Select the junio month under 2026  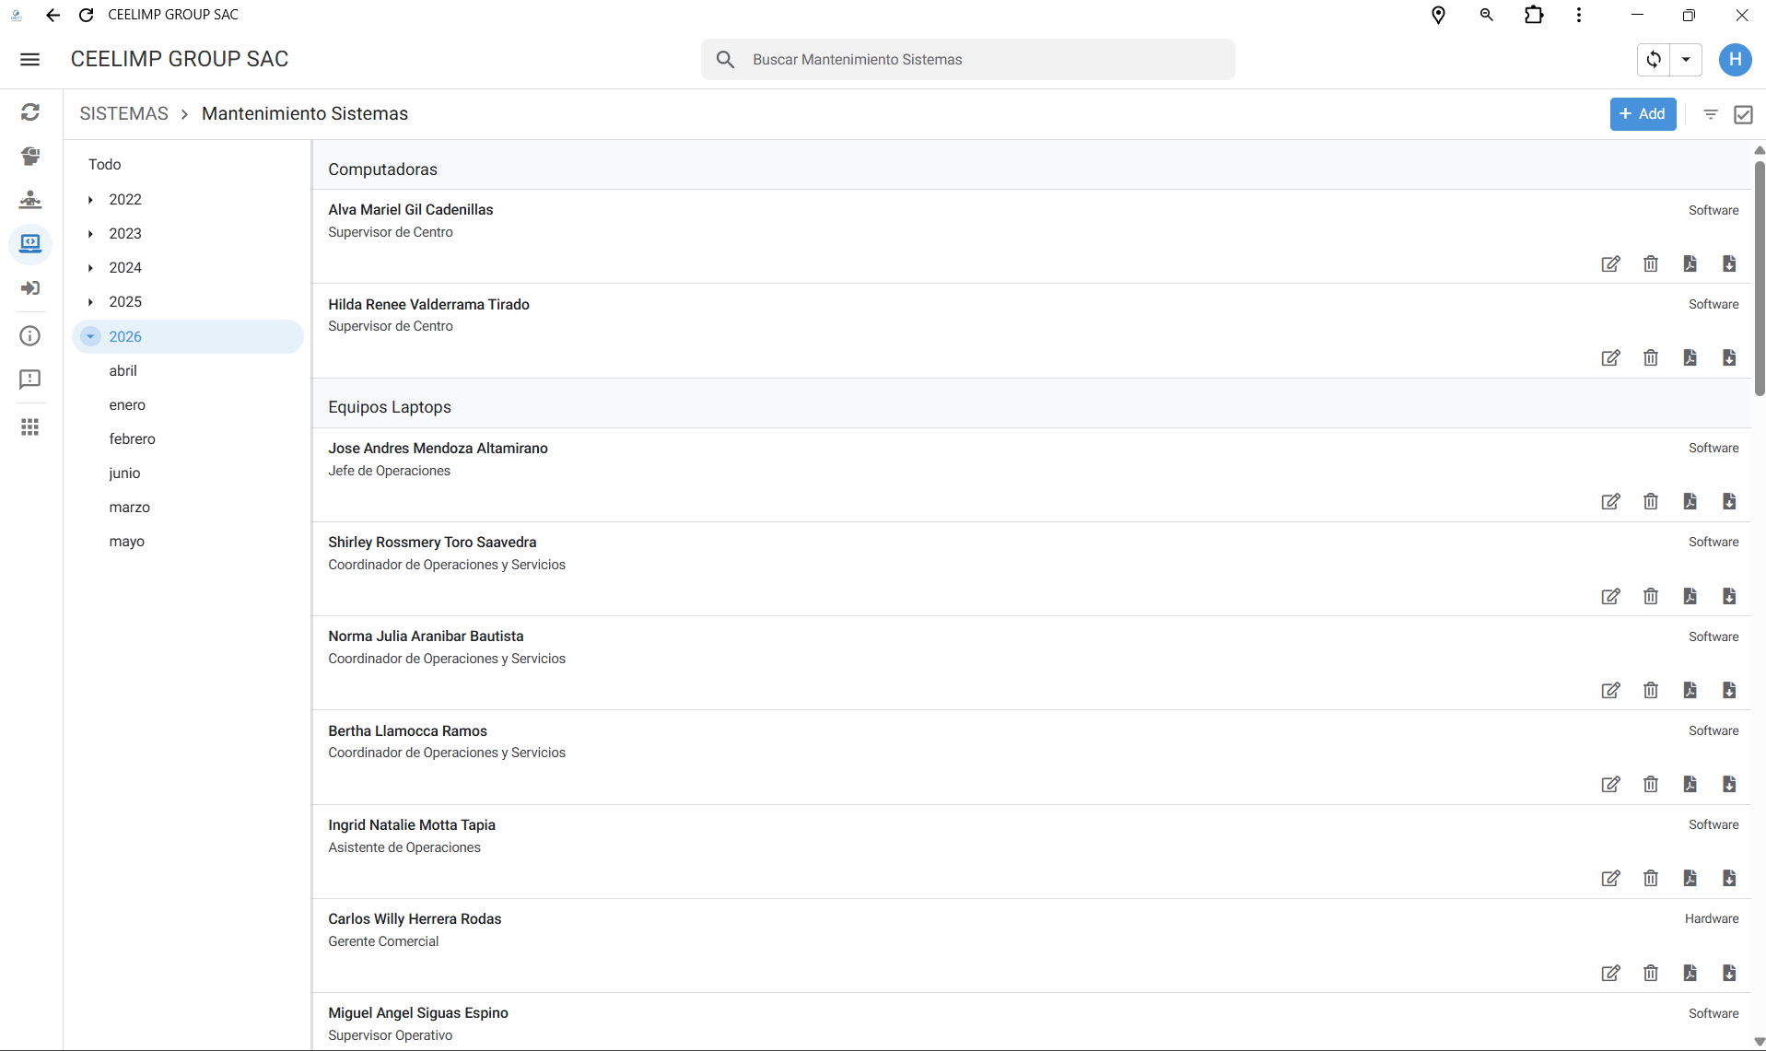click(x=124, y=473)
